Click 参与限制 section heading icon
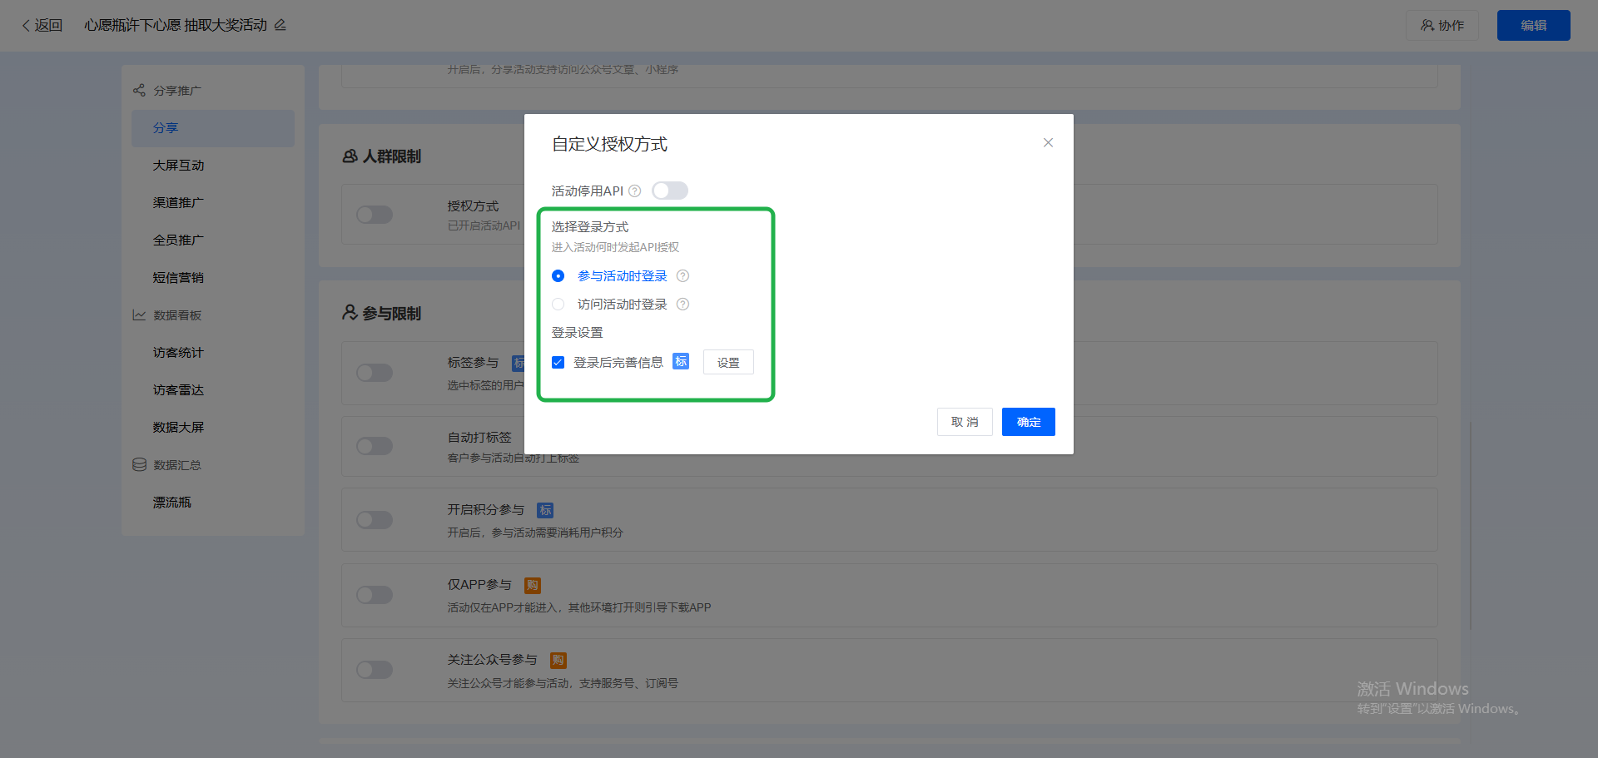Viewport: 1598px width, 758px height. point(350,313)
